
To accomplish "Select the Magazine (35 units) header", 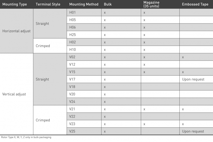I will click(151, 4).
